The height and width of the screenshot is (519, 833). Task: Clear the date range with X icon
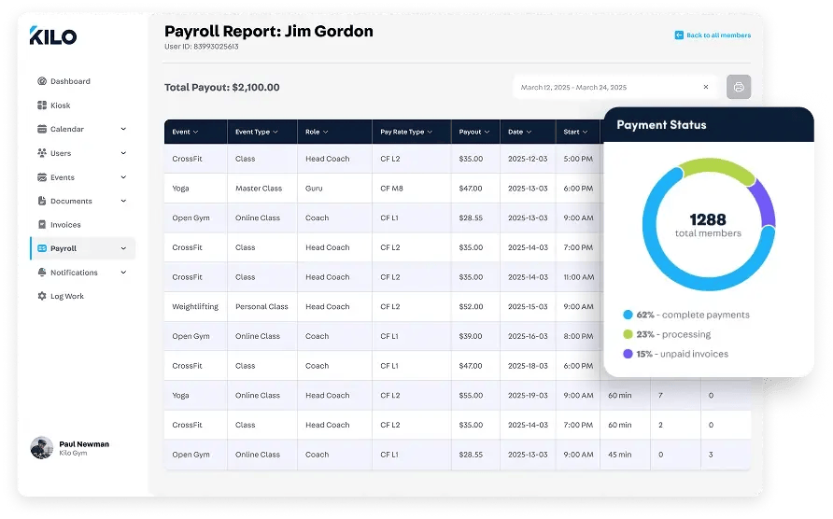click(x=705, y=87)
